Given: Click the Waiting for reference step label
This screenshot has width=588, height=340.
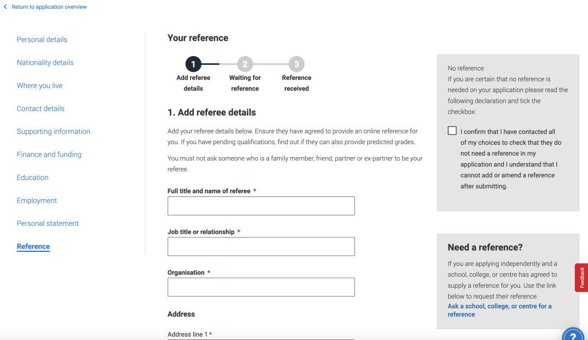Looking at the screenshot, I should 245,83.
